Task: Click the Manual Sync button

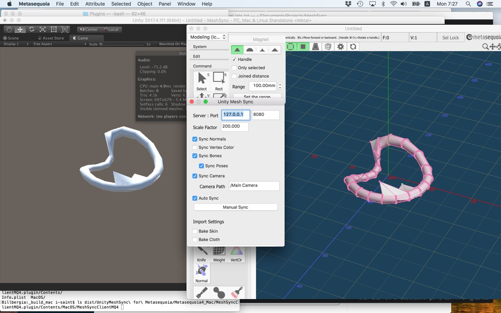Action: tap(235, 207)
